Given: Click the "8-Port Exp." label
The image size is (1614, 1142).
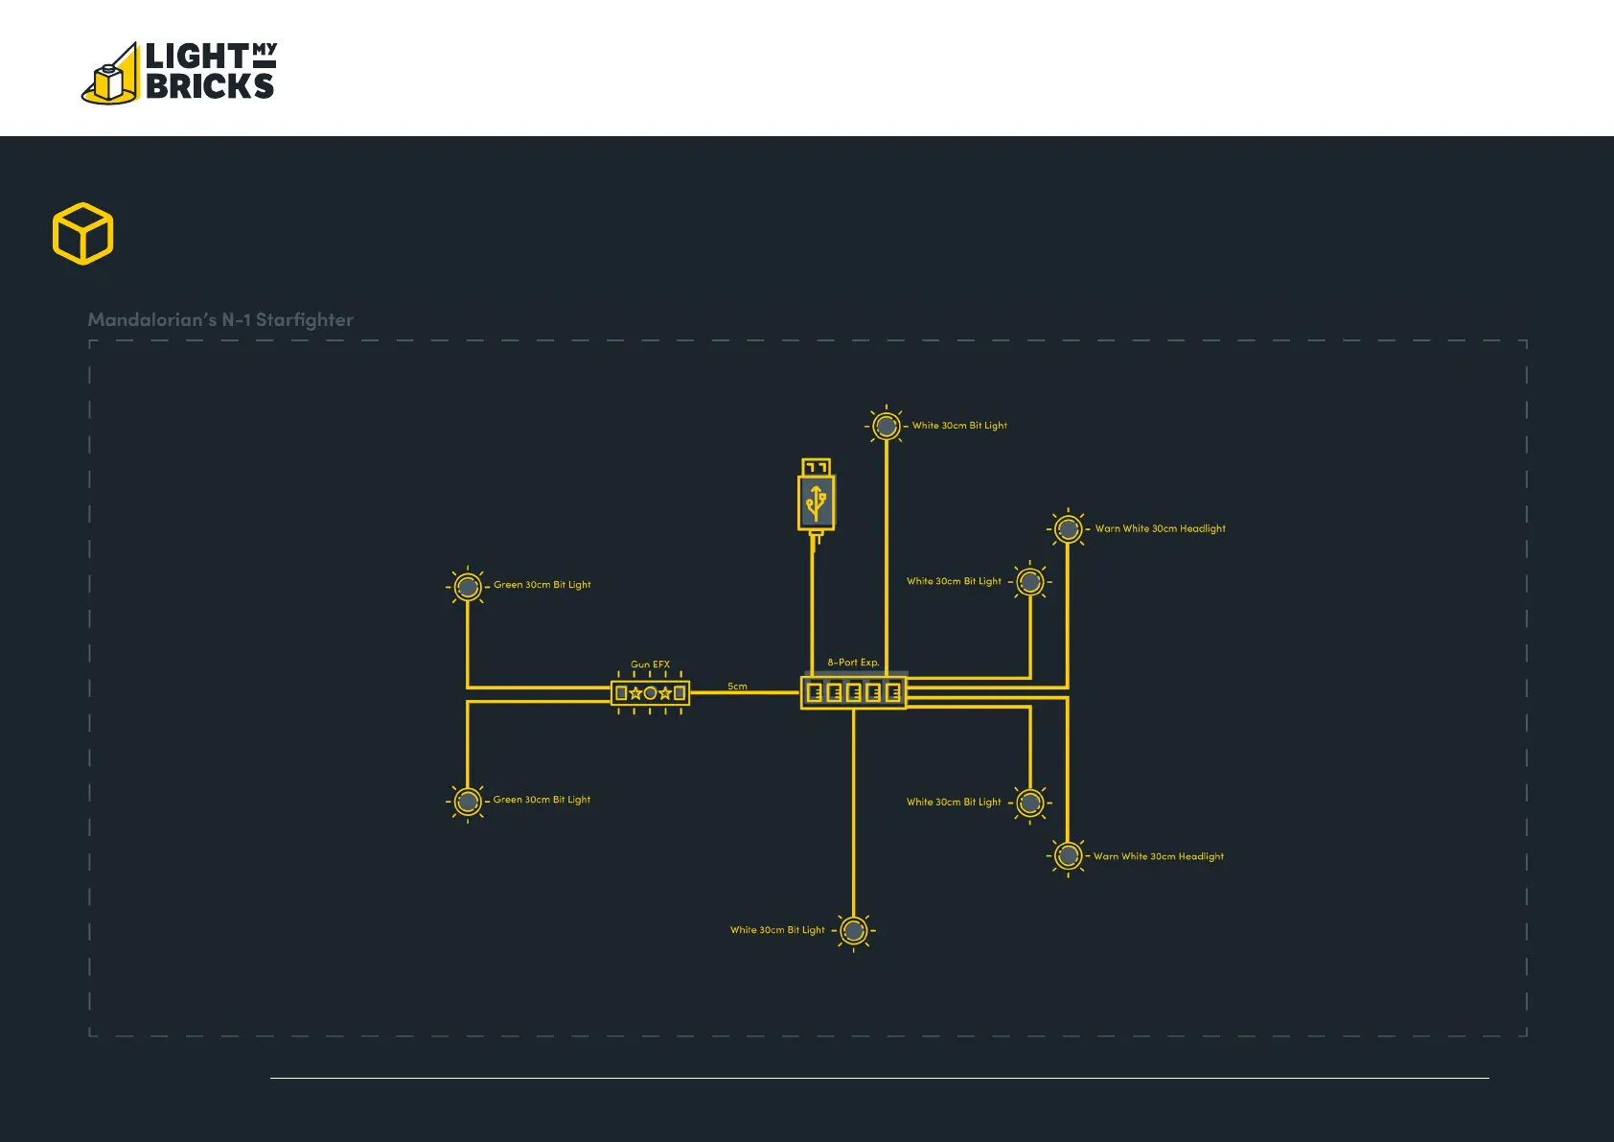Looking at the screenshot, I should tap(853, 662).
